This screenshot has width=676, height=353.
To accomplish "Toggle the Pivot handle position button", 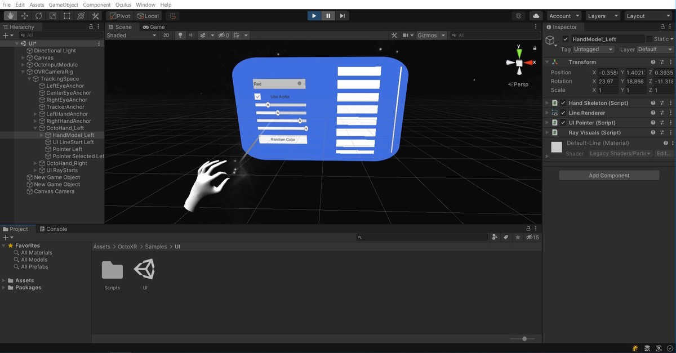I will (x=119, y=16).
